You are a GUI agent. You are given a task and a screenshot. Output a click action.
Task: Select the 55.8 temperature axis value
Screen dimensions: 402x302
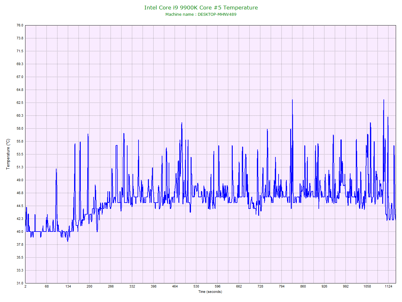pyautogui.click(x=20, y=141)
